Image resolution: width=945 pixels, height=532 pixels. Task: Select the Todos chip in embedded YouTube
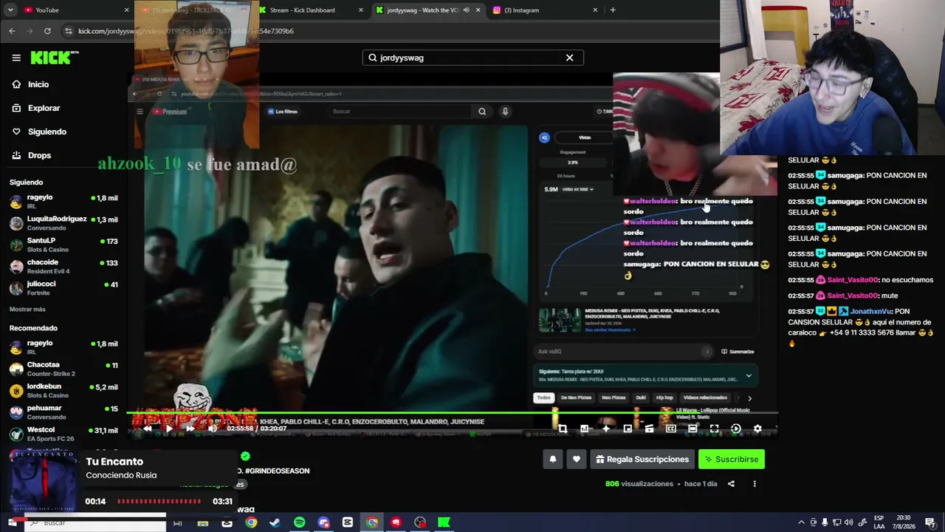coord(543,398)
